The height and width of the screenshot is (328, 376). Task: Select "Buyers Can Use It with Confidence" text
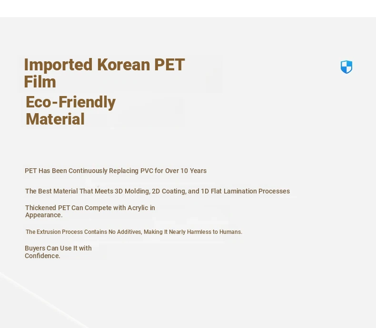click(58, 252)
